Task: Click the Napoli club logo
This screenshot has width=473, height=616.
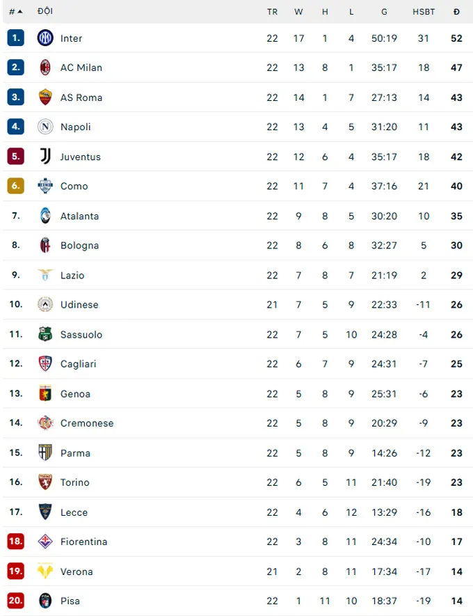Action: [45, 127]
